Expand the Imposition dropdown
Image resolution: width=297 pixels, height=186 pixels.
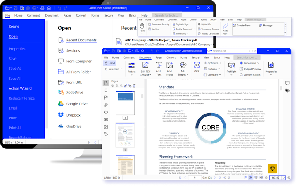pyautogui.click(x=258, y=63)
